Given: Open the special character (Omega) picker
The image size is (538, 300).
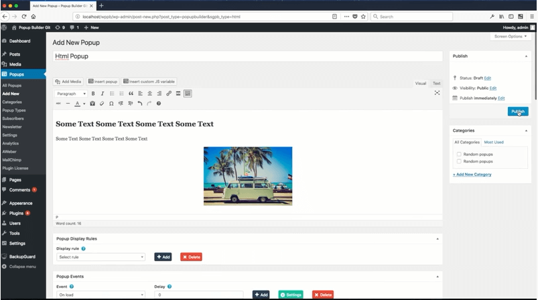Looking at the screenshot, I should pyautogui.click(x=111, y=104).
